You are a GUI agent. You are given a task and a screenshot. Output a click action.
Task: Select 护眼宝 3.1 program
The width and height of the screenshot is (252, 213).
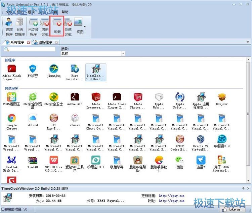96,162
